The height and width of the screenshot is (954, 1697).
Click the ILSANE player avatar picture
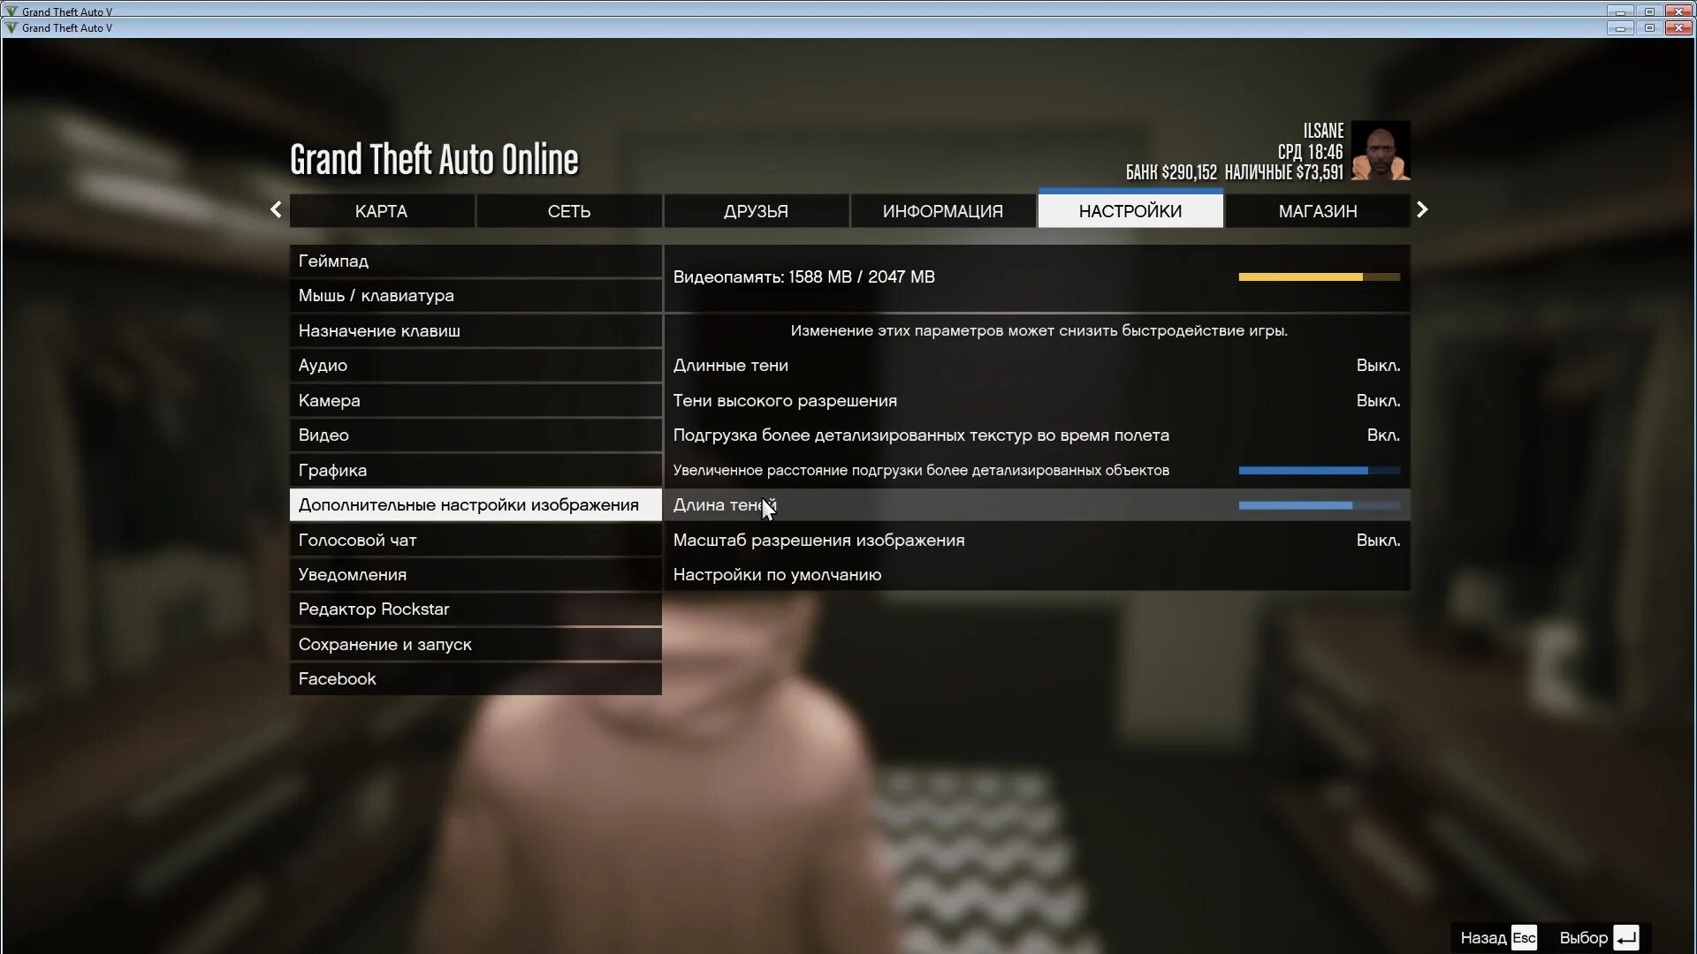pyautogui.click(x=1380, y=151)
